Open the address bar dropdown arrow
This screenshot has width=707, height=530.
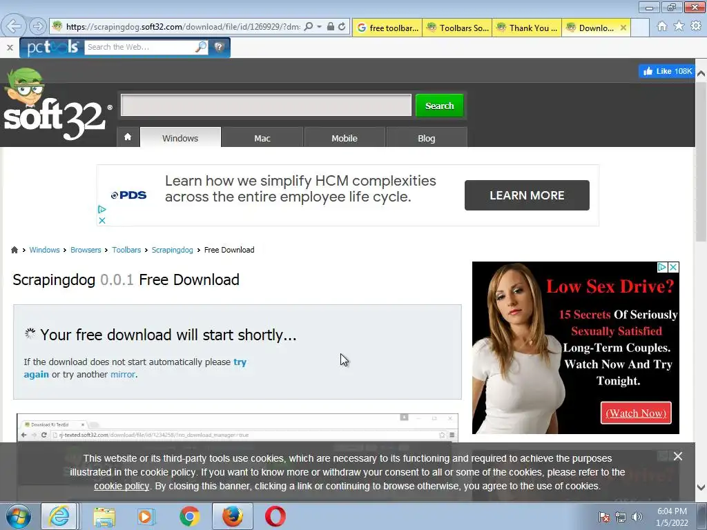click(x=319, y=27)
